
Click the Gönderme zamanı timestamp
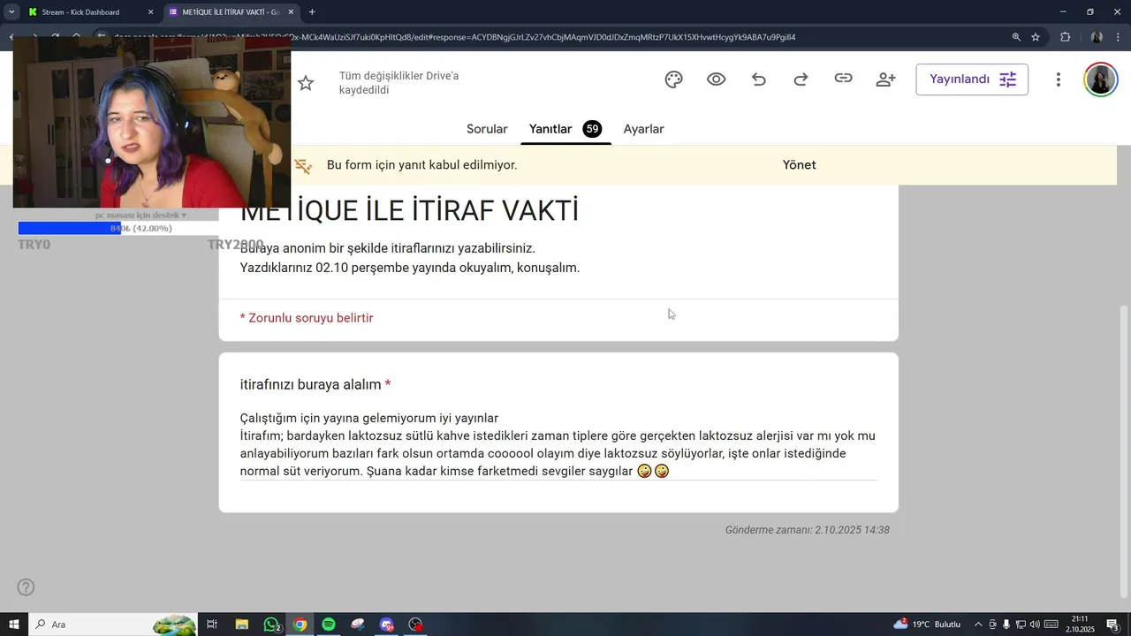(x=807, y=530)
